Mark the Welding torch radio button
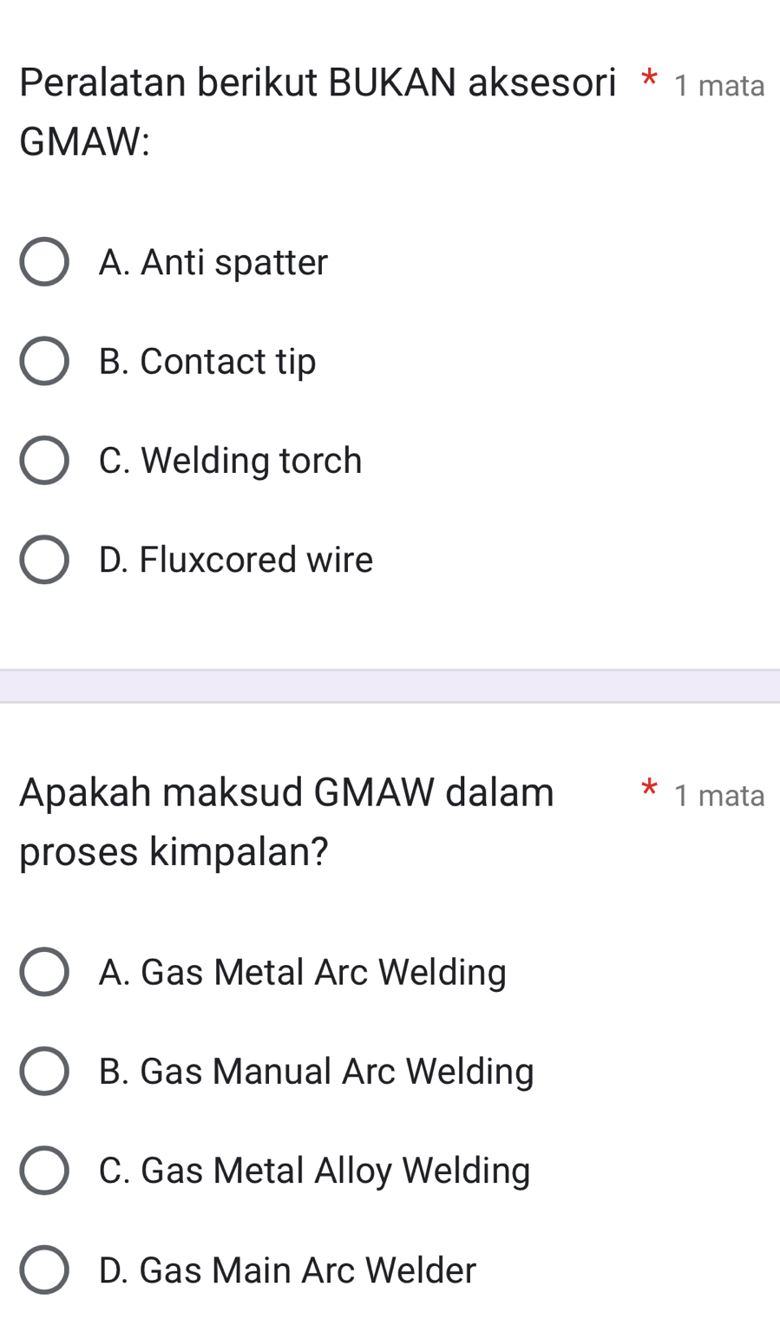 [44, 460]
